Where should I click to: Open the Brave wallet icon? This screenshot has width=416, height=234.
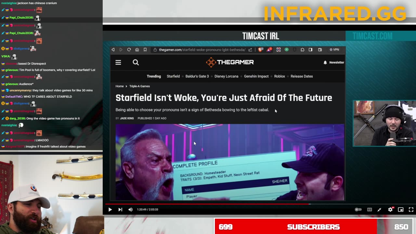[320, 50]
